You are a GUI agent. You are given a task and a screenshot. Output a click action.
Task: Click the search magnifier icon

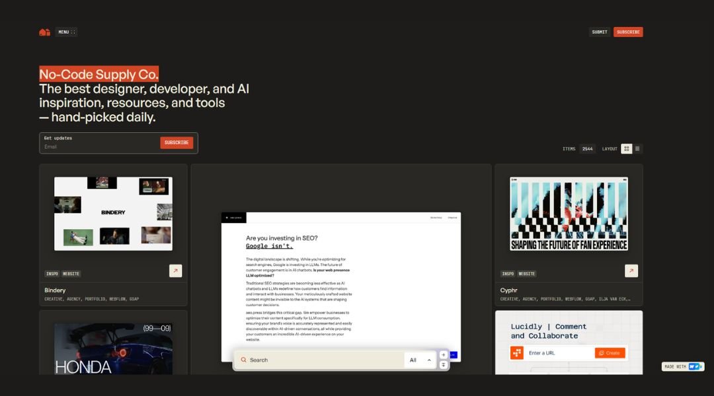pos(243,360)
